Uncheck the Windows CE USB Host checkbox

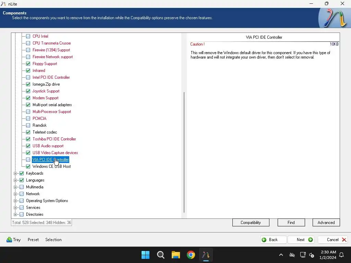click(x=28, y=166)
